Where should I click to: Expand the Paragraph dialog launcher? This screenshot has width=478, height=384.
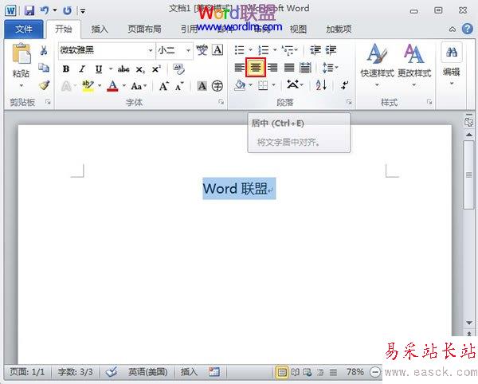(349, 102)
